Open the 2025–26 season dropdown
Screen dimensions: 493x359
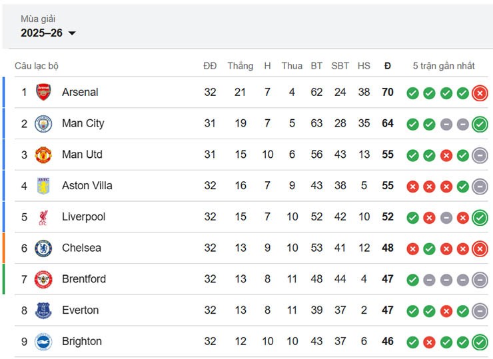49,33
